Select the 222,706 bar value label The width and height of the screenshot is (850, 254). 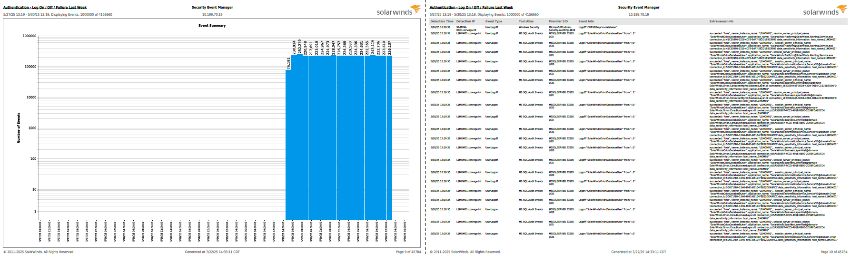click(378, 48)
